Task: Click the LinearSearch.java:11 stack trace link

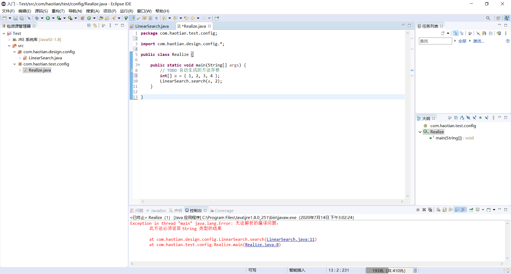Action: click(x=291, y=239)
